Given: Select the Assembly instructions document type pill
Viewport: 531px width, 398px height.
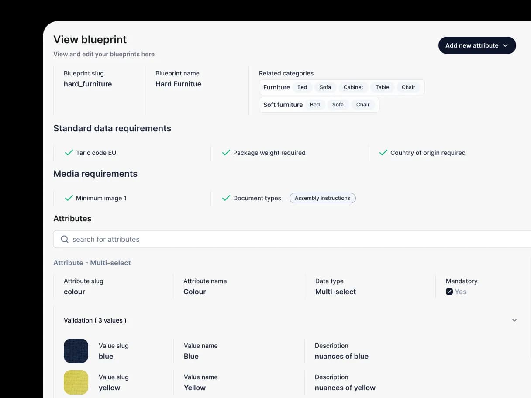Looking at the screenshot, I should tap(322, 198).
